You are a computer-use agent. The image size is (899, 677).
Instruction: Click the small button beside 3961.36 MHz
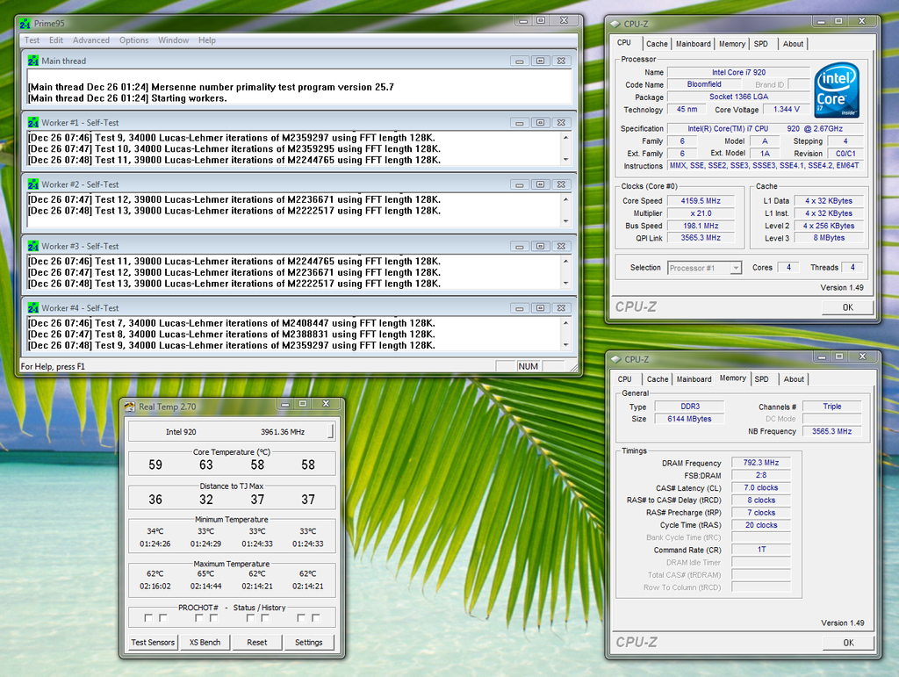pos(331,432)
